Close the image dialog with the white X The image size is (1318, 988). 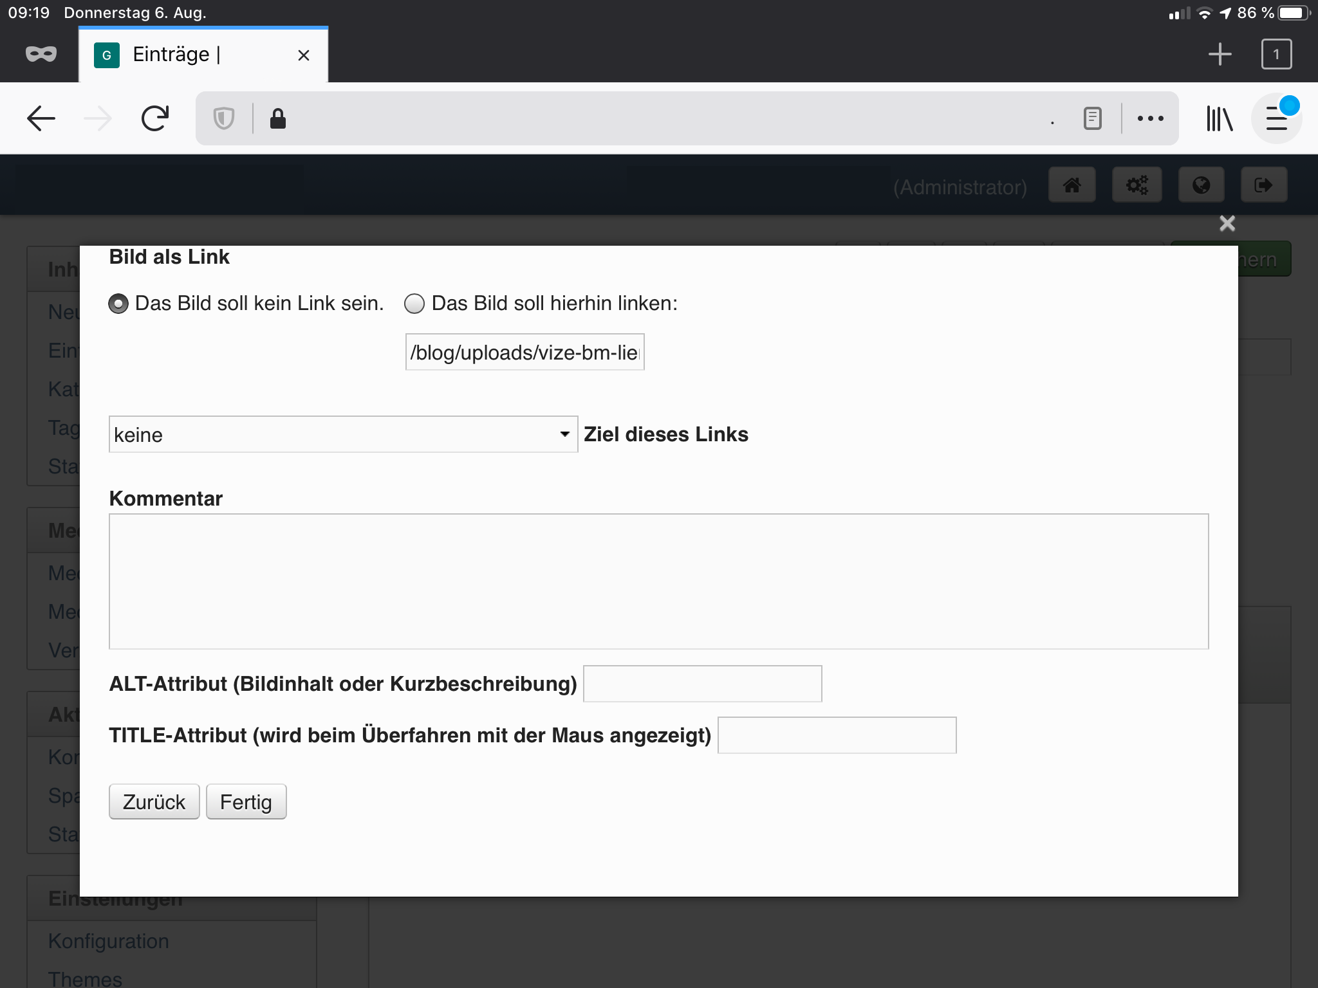pos(1227,223)
